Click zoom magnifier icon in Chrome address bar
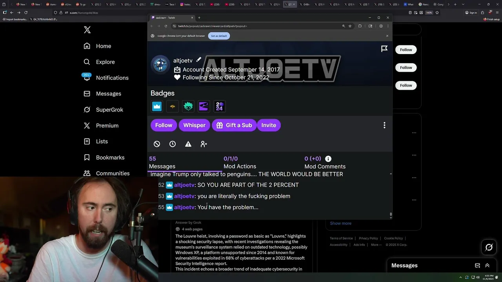Image resolution: width=502 pixels, height=282 pixels. (x=344, y=26)
